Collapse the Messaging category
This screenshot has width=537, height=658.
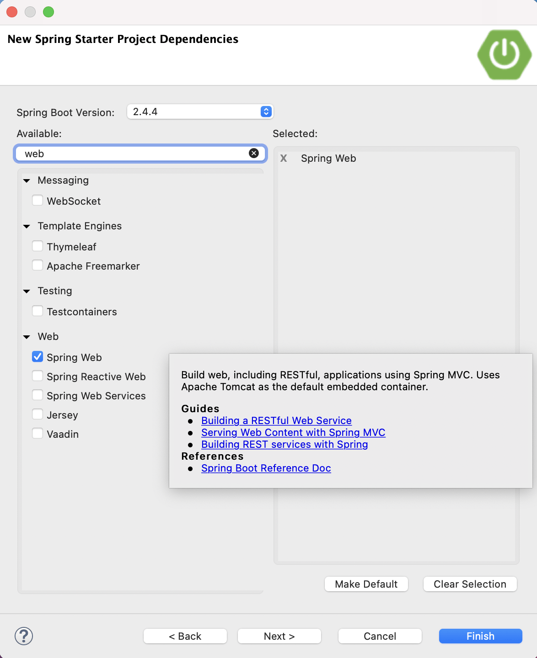[27, 180]
